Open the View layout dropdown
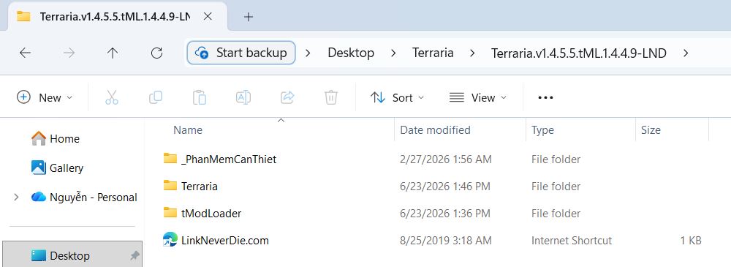Screen dimensions: 731x267 click(x=478, y=97)
